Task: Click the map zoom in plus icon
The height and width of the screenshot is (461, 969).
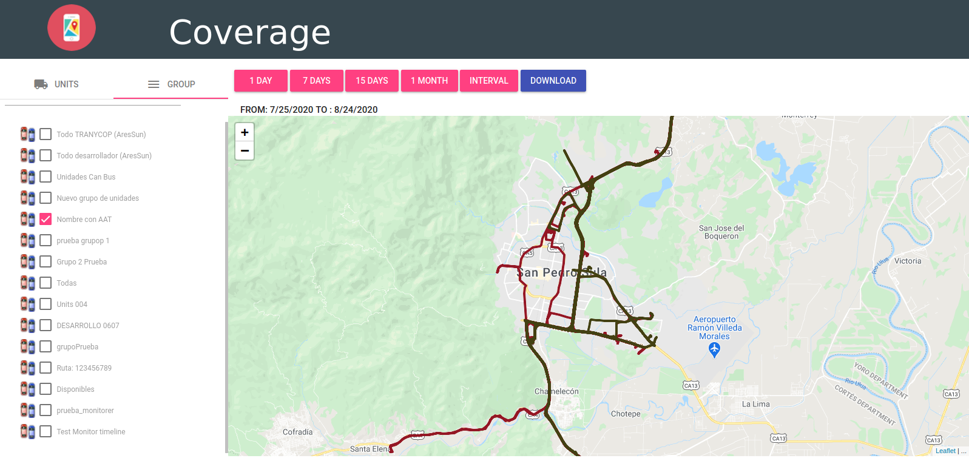Action: tap(245, 132)
